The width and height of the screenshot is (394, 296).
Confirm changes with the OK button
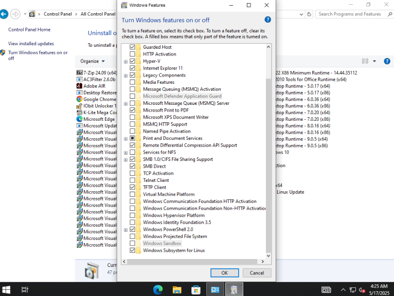(224, 273)
